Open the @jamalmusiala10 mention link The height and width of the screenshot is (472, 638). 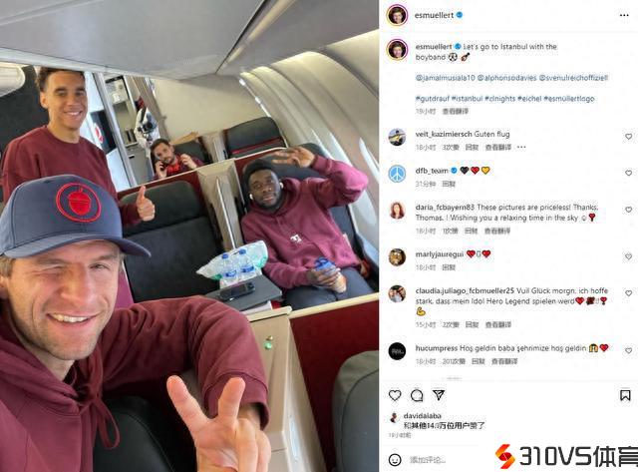pos(445,78)
